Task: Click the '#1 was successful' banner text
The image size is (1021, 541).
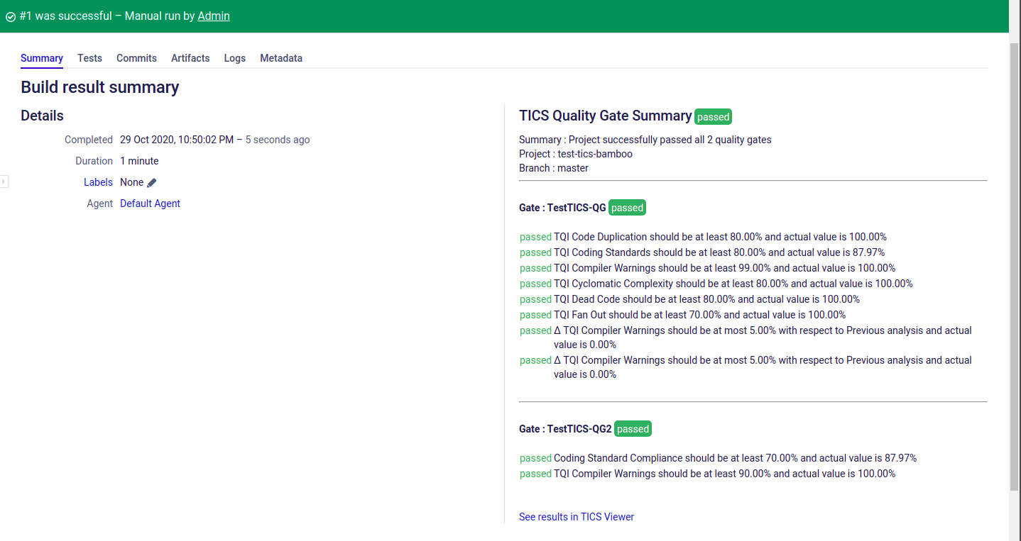Action: [x=65, y=16]
